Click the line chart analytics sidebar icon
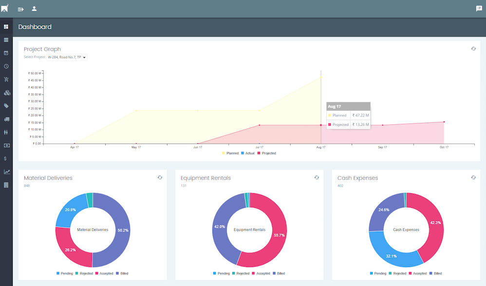 coord(6,171)
